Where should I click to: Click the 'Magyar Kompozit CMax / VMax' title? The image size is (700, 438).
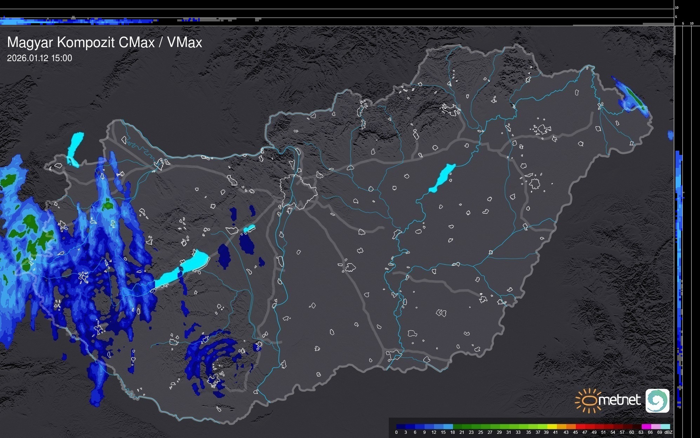[x=105, y=43]
